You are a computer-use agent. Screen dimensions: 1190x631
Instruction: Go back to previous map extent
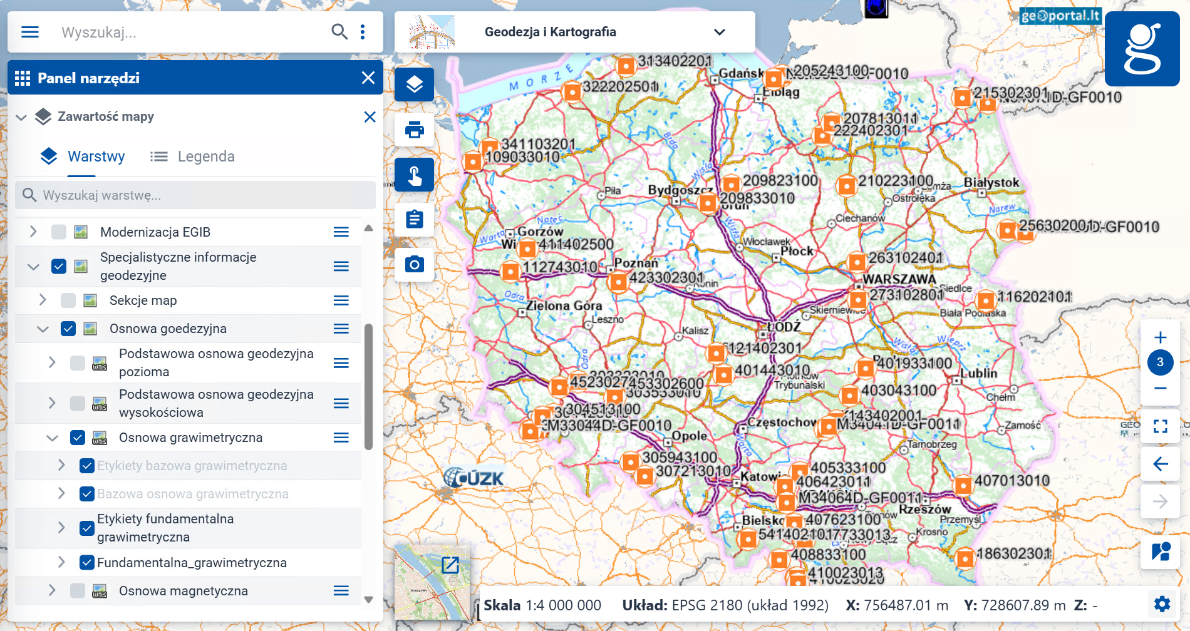[1160, 464]
